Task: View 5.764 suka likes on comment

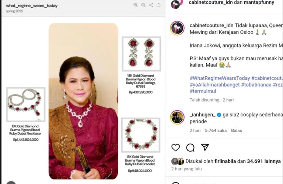Action: [216, 130]
